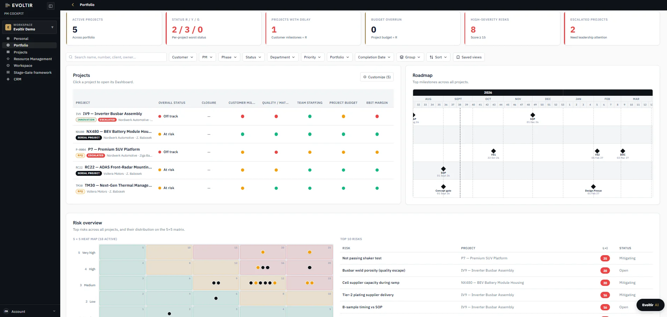
Task: Click the Resource Management sidebar icon
Action: (8, 59)
